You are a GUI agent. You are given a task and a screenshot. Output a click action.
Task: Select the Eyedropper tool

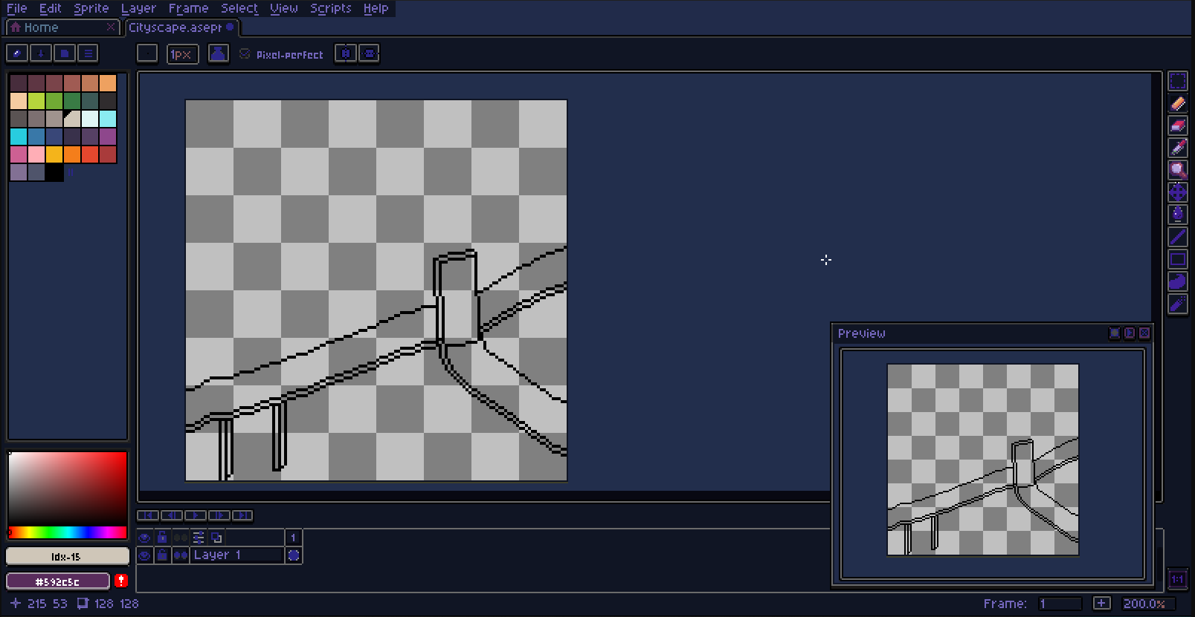[1178, 148]
